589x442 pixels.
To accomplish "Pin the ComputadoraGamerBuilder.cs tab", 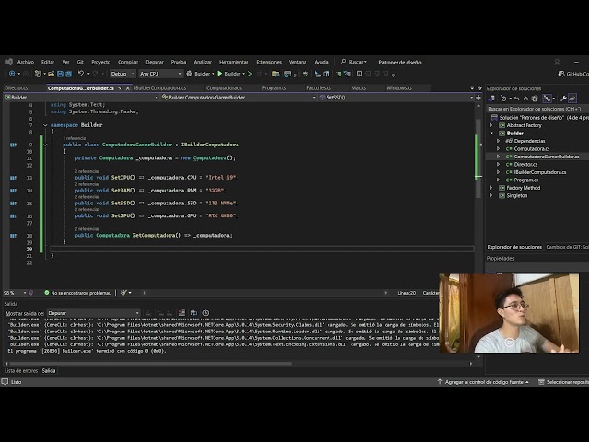I will coord(120,88).
